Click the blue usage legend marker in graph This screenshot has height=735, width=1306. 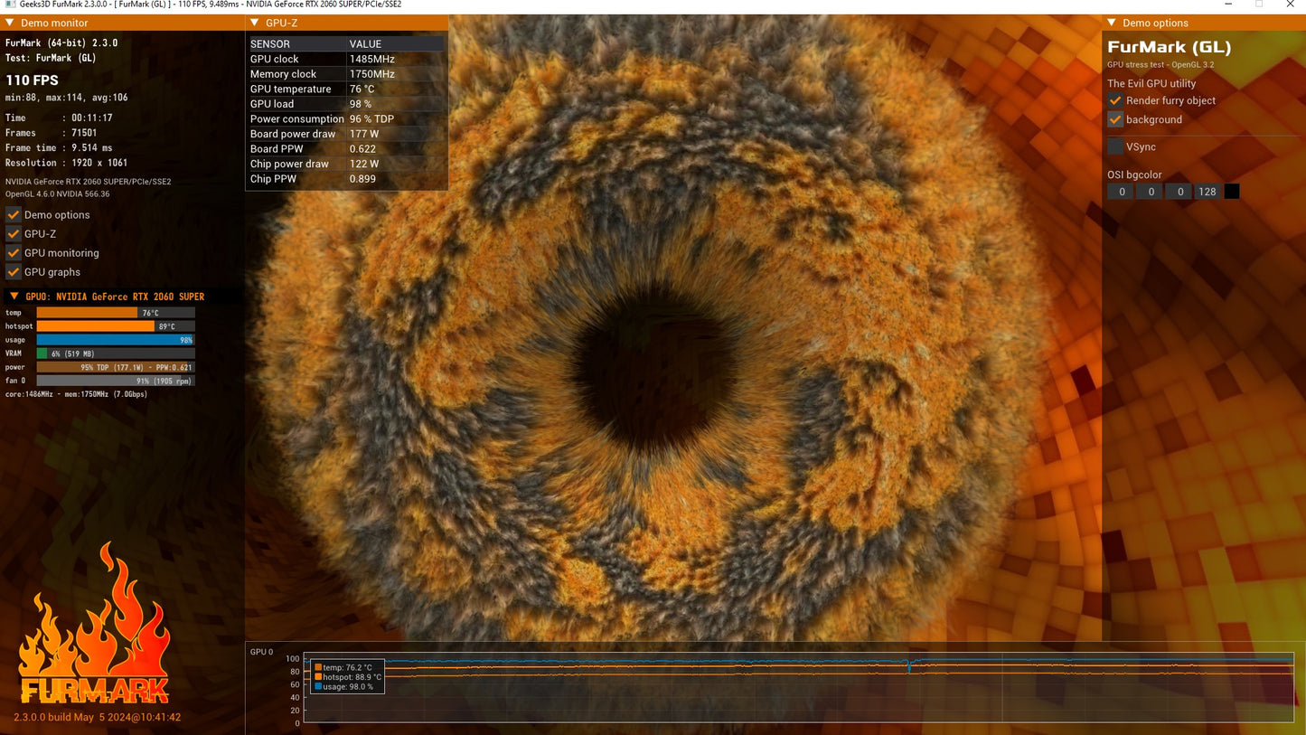pos(318,687)
